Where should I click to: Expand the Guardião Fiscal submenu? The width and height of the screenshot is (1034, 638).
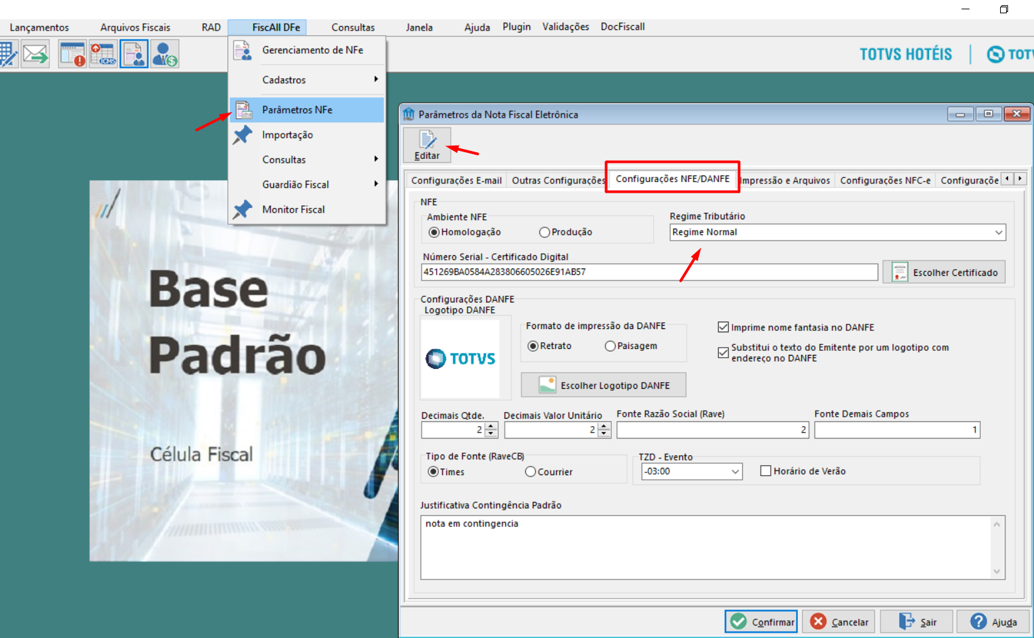[307, 185]
